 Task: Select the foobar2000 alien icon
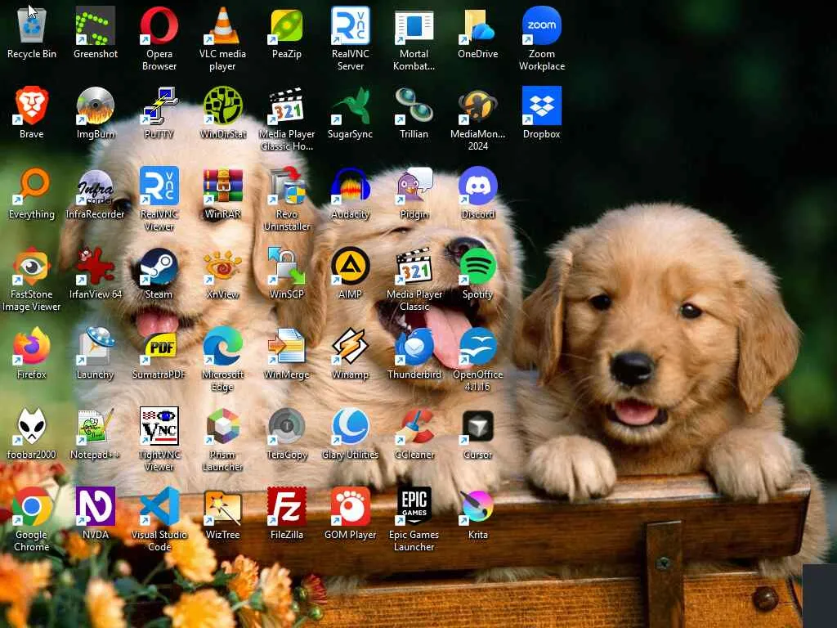pyautogui.click(x=32, y=425)
